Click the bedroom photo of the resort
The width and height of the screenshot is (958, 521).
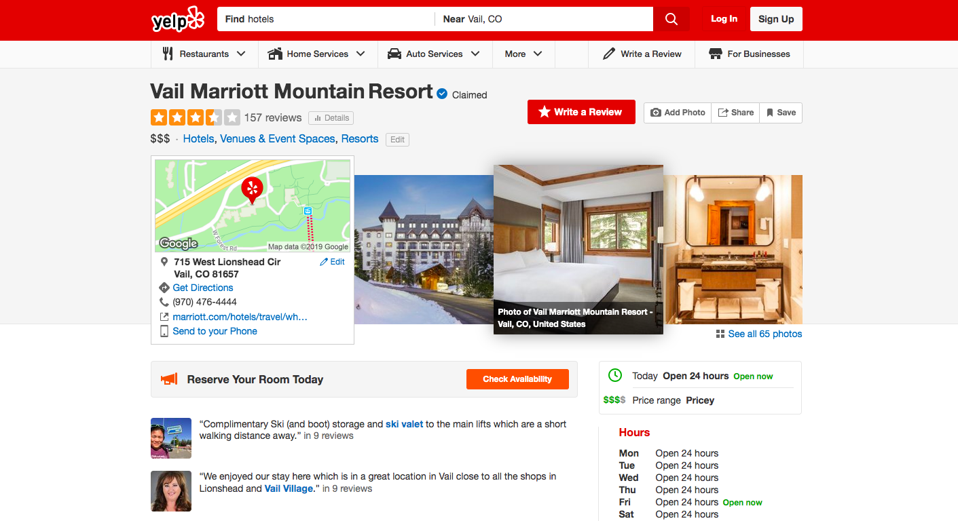(578, 244)
